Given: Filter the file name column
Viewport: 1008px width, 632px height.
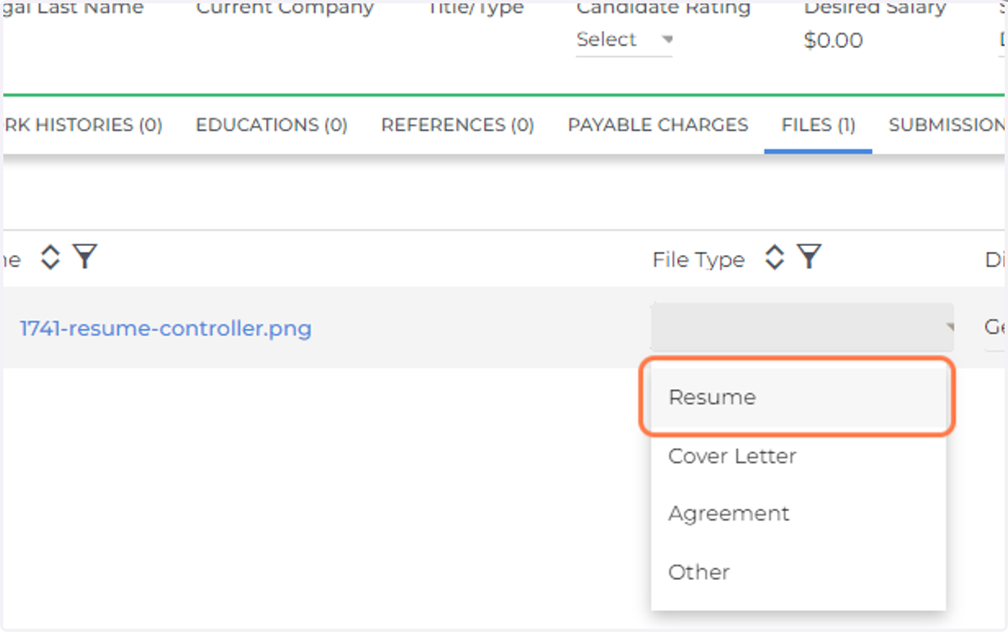Looking at the screenshot, I should point(84,257).
